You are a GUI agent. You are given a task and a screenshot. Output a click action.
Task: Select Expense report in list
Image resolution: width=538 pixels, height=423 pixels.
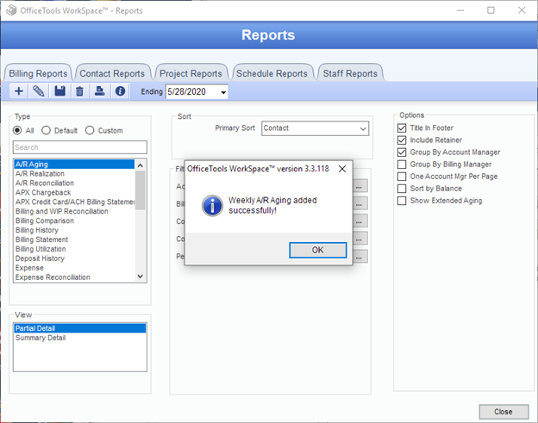74,268
